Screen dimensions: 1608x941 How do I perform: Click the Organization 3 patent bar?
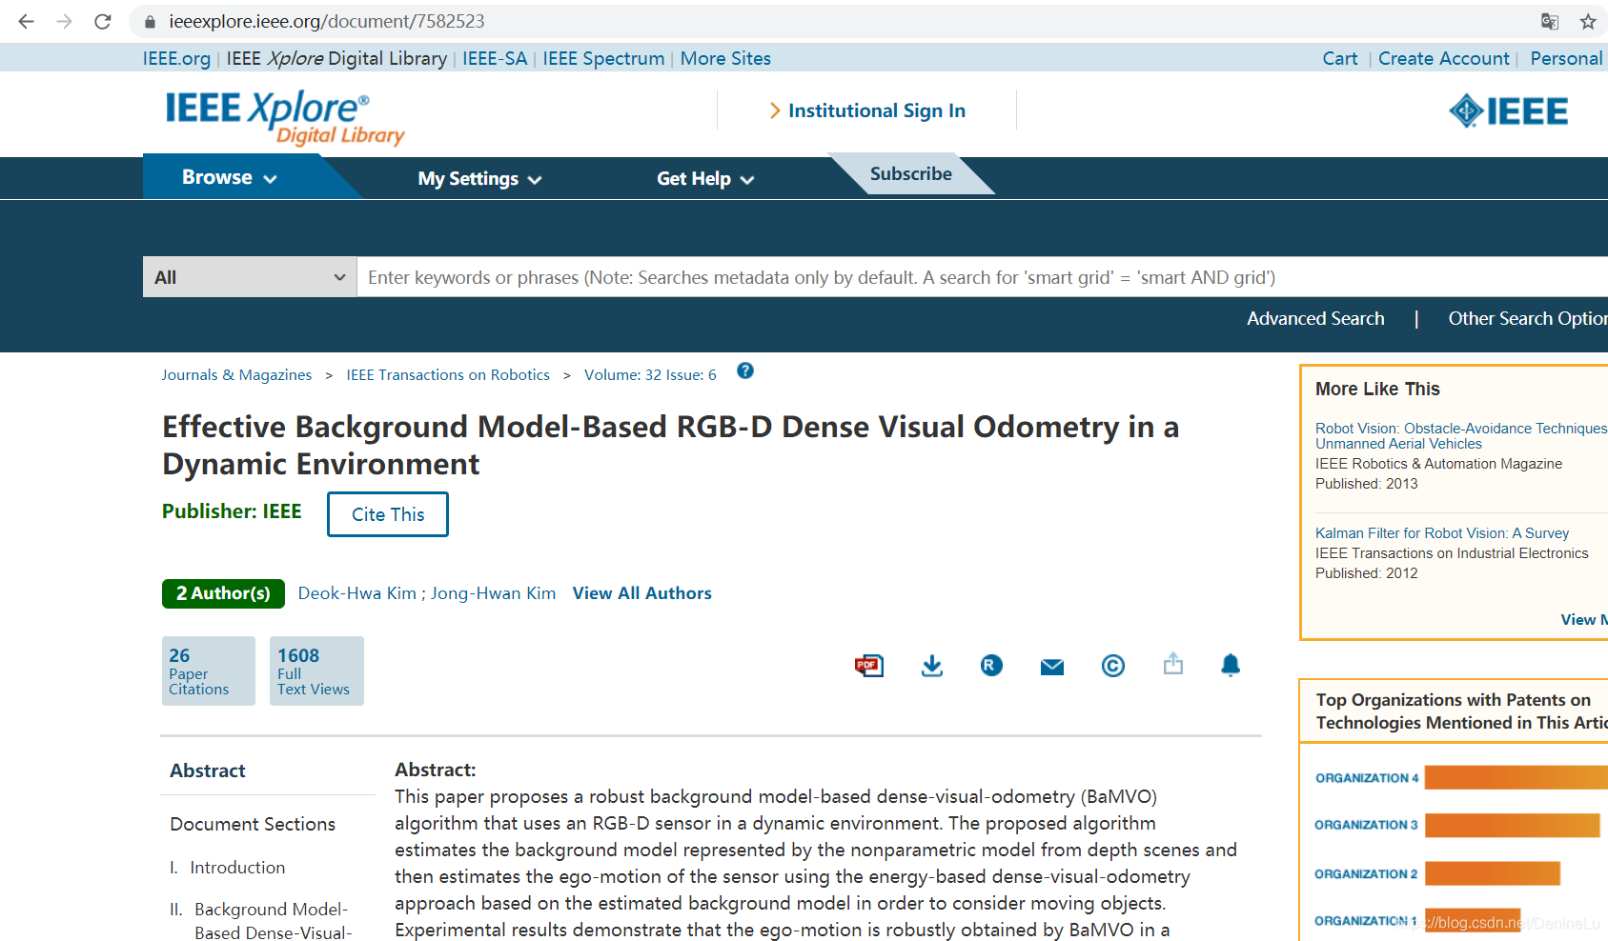pyautogui.click(x=1513, y=825)
